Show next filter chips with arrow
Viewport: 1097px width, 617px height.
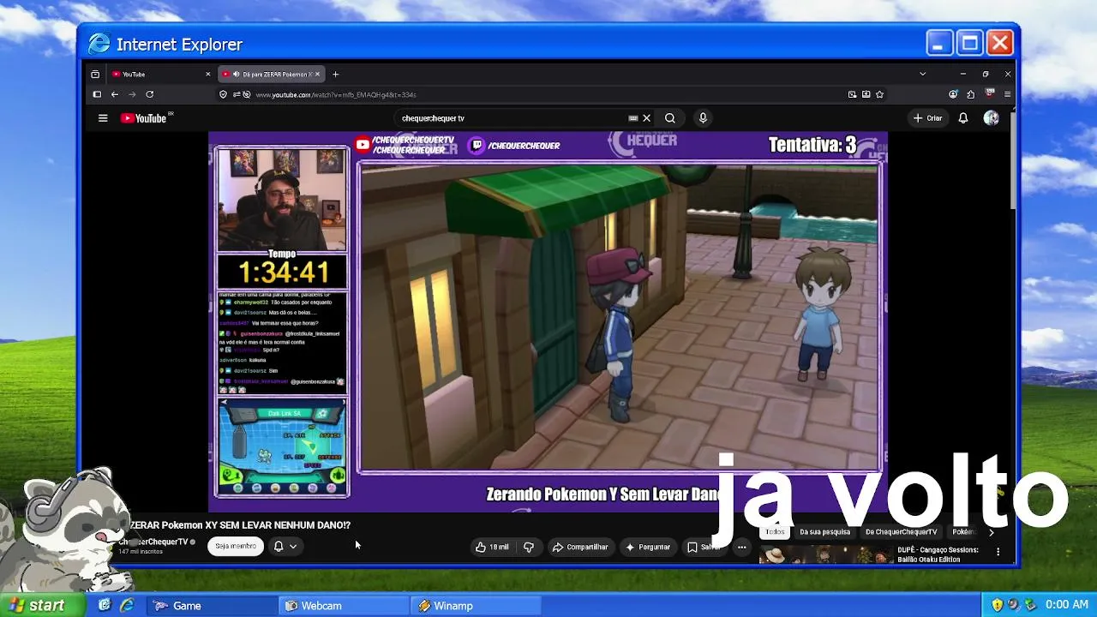(x=992, y=532)
